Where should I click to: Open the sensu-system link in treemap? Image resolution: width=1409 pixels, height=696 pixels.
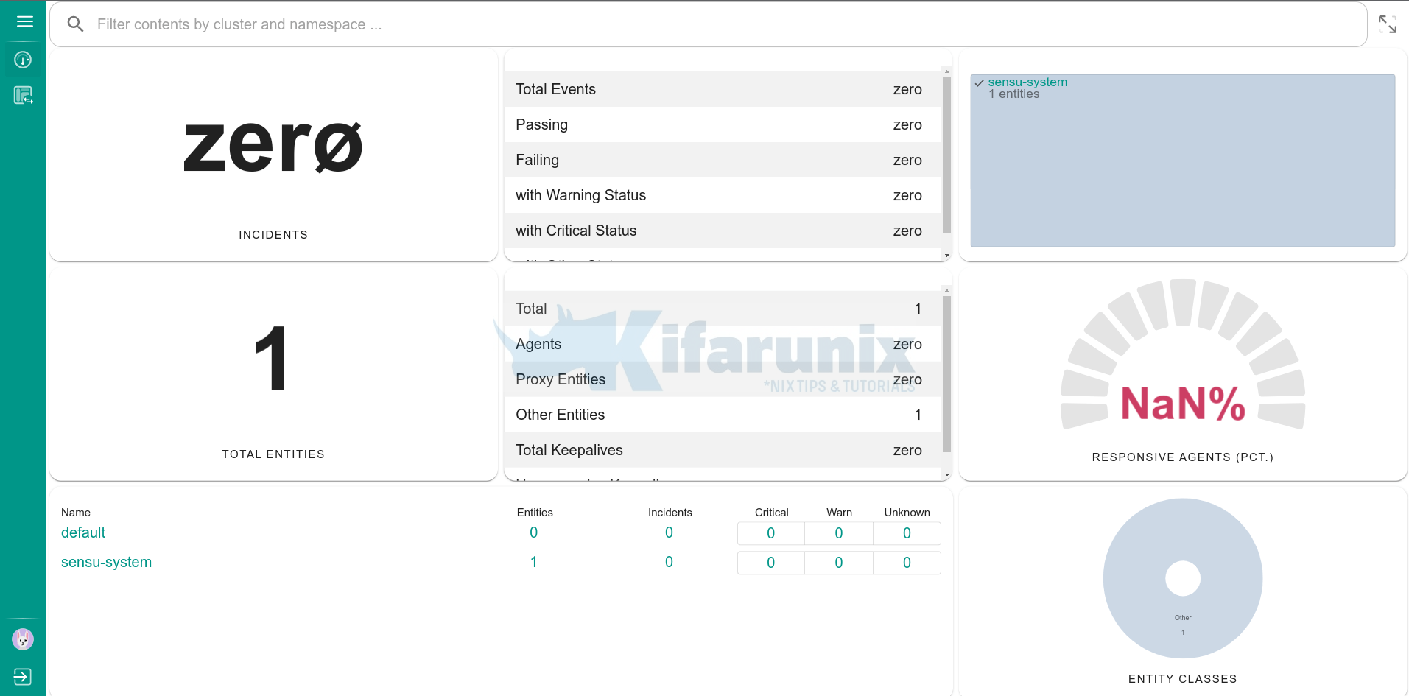click(1027, 82)
